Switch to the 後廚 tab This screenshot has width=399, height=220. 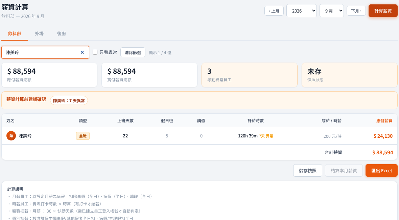pyautogui.click(x=62, y=34)
